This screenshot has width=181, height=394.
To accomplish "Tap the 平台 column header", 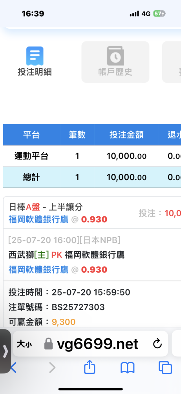I will (x=31, y=135).
